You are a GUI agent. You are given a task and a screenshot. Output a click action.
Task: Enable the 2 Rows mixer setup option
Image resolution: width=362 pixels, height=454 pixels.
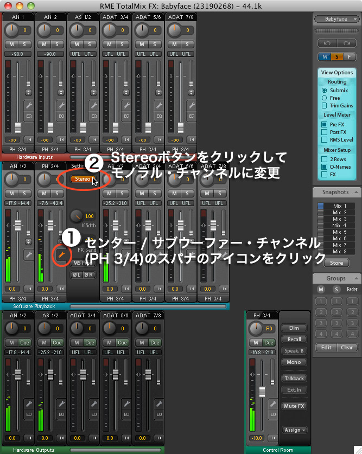(x=325, y=159)
